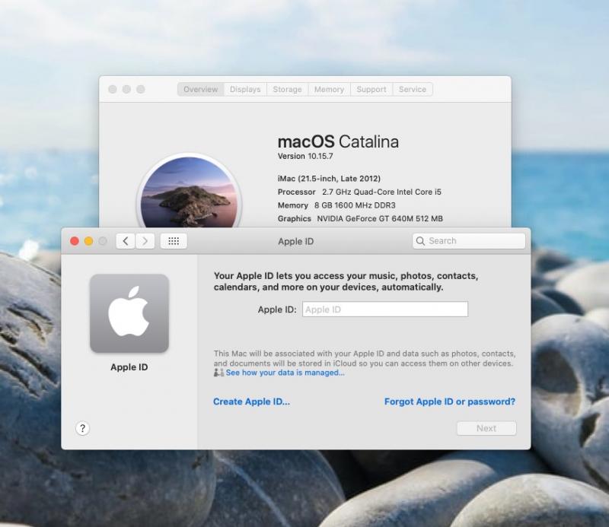This screenshot has height=527, width=609.
Task: Click the privacy people icon beside data link
Action: click(x=218, y=373)
